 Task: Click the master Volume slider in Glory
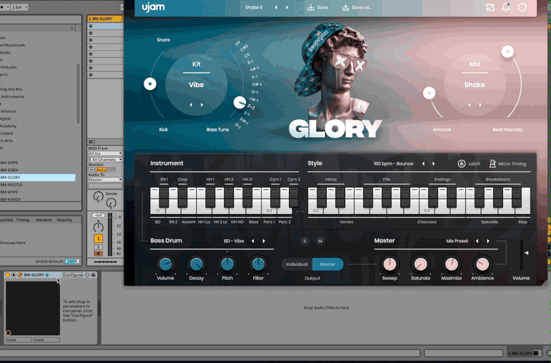tap(522, 255)
